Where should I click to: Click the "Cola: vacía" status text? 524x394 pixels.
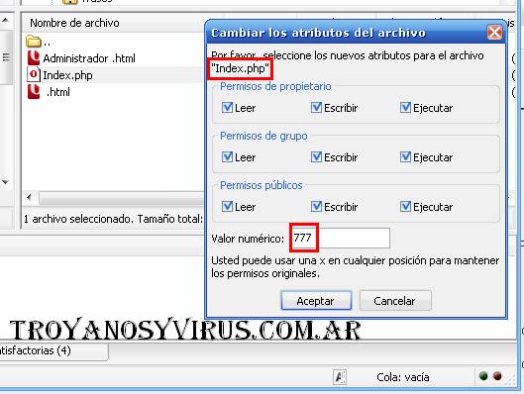[403, 377]
